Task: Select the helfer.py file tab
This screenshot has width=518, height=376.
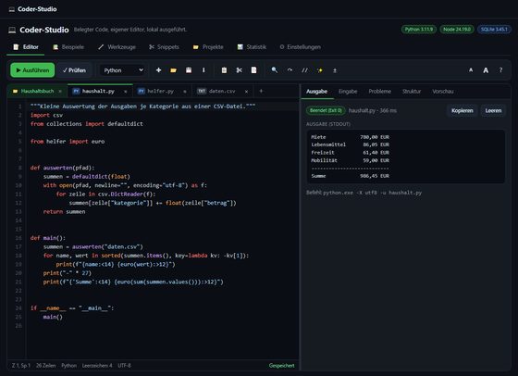Action: point(162,91)
